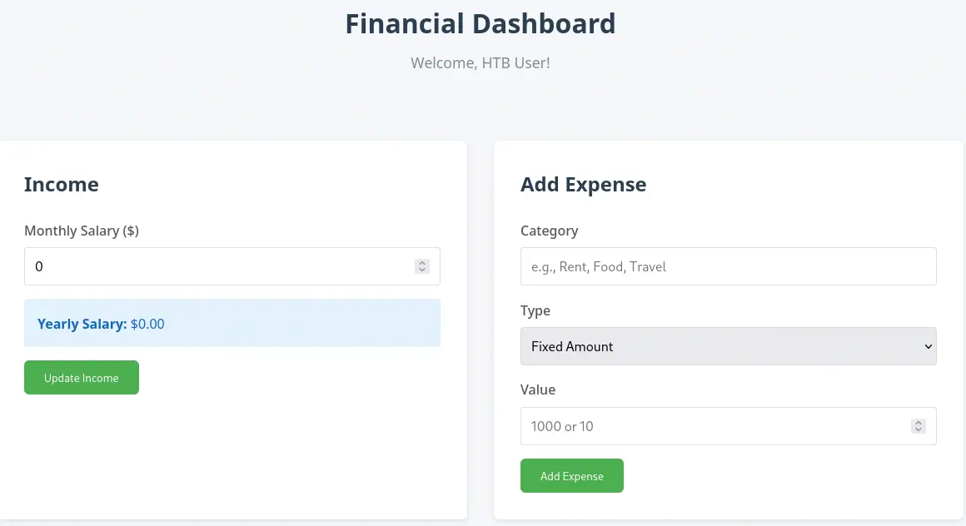Click the Income card heading
The width and height of the screenshot is (966, 526).
pyautogui.click(x=62, y=184)
